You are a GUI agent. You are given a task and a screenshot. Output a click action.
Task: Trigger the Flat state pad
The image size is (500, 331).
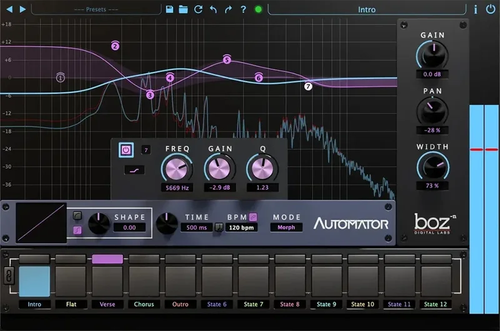(71, 281)
